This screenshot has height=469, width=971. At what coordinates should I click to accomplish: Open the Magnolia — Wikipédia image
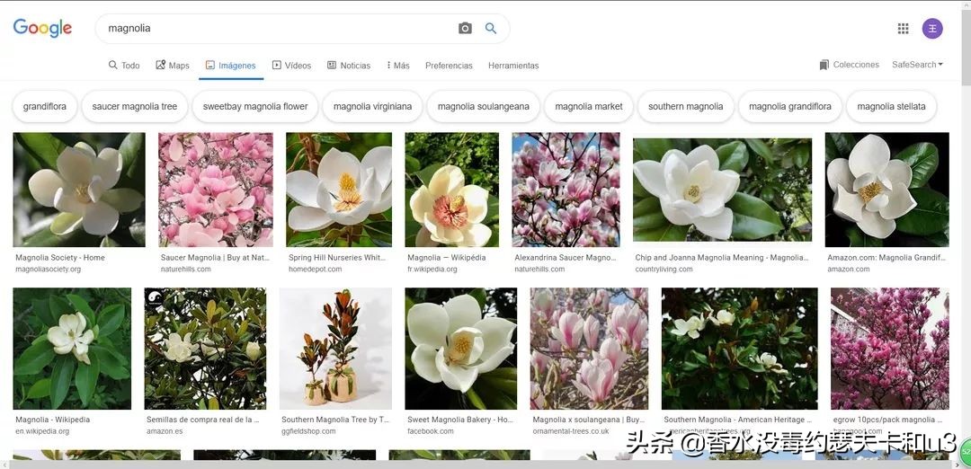[x=452, y=190]
